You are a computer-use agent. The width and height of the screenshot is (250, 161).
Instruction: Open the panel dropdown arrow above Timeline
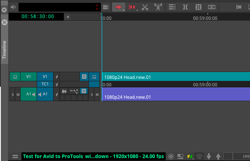pos(4,10)
